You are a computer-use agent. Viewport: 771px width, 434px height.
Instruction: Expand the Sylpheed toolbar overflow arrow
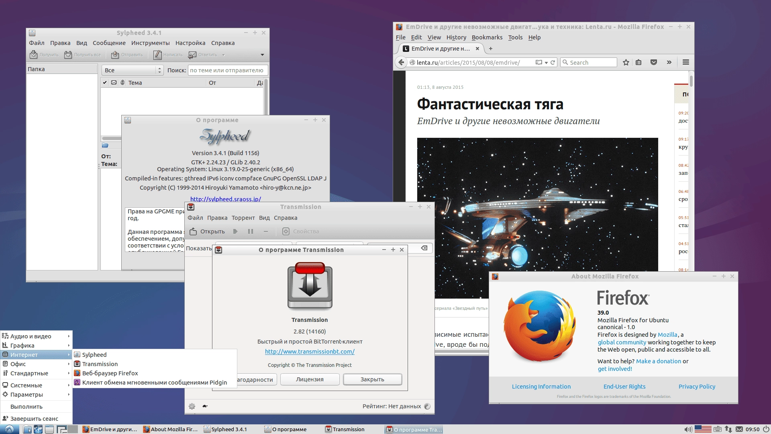point(262,55)
